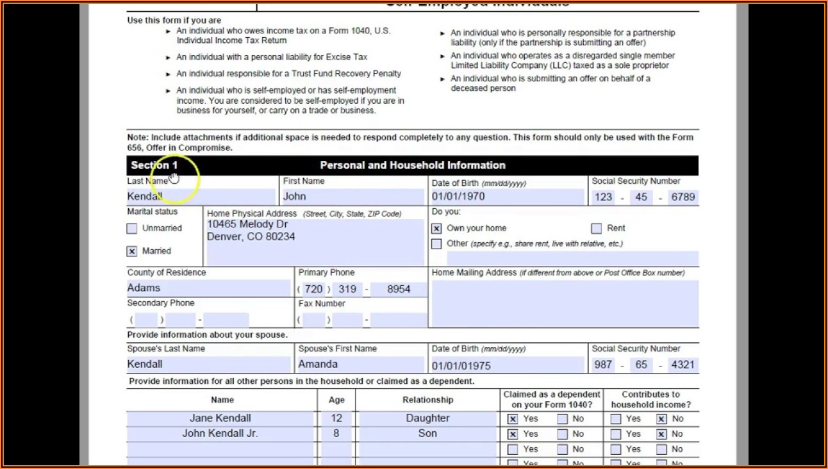Check the Unmarried marital status box
The height and width of the screenshot is (469, 828).
tap(132, 229)
